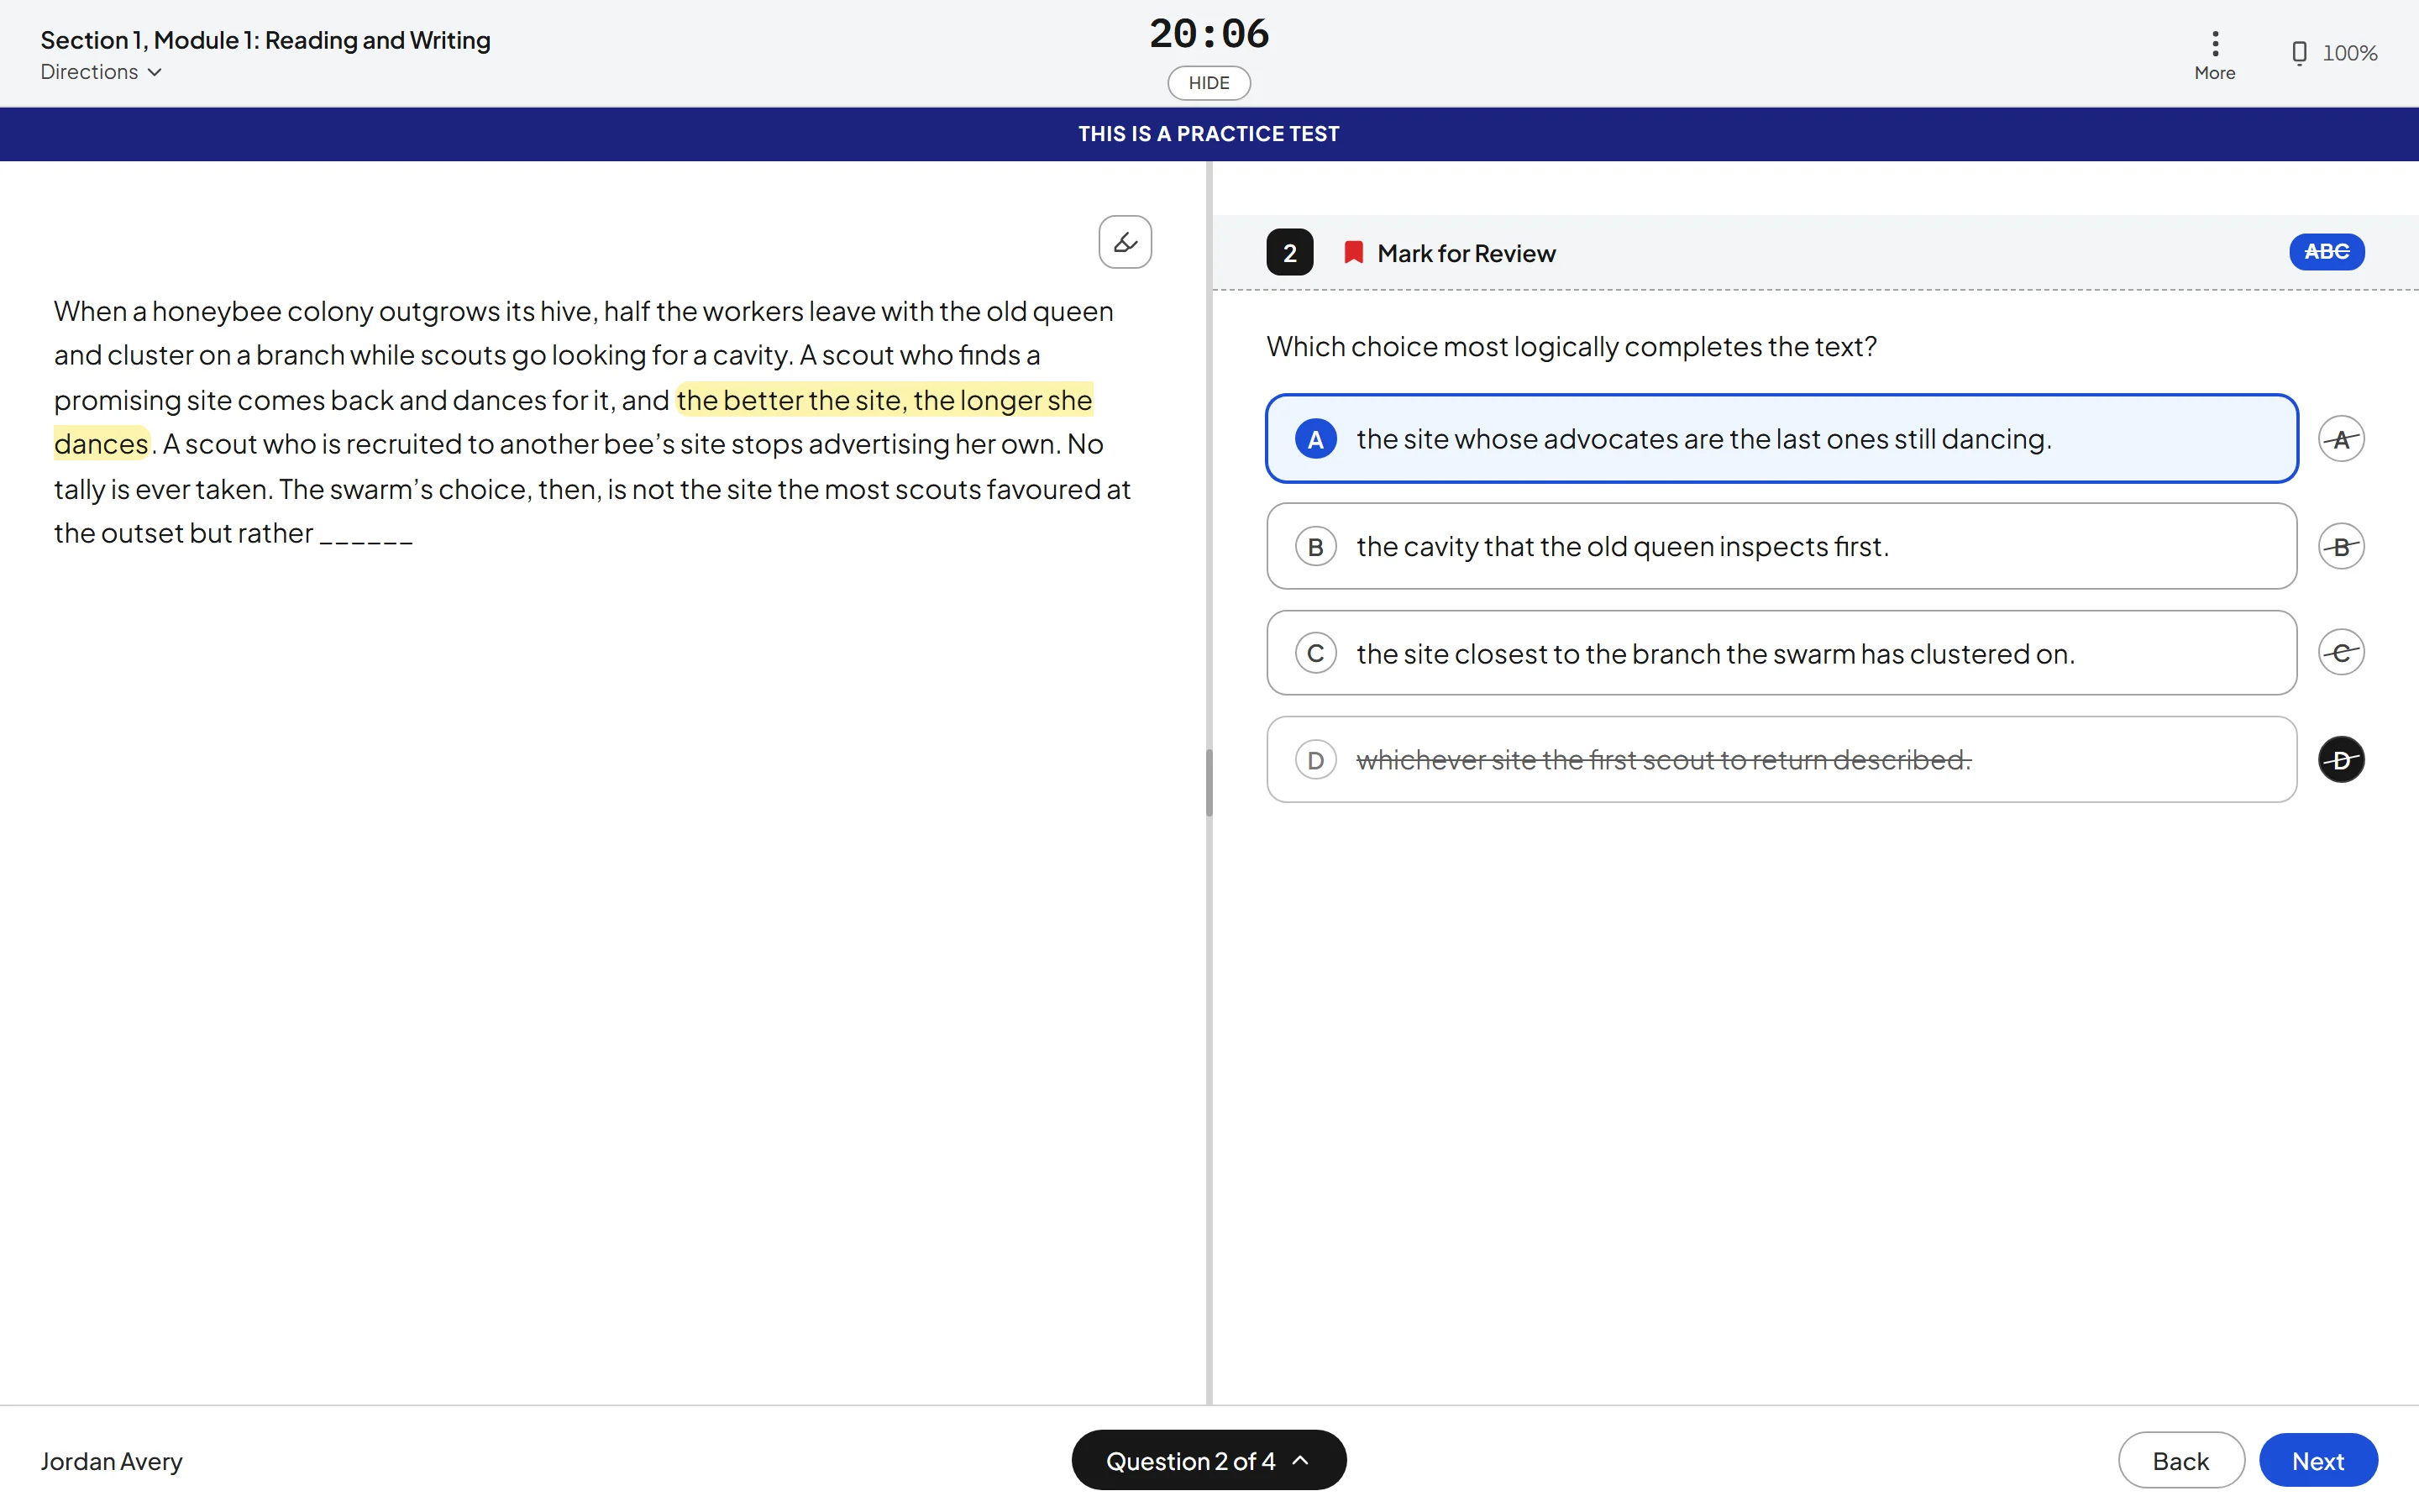Image resolution: width=2419 pixels, height=1512 pixels.
Task: Cross out answer choice A
Action: (2340, 439)
